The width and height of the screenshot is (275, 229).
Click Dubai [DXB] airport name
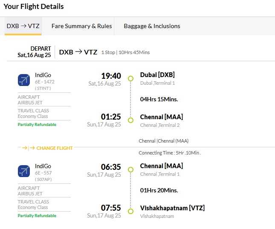click(x=157, y=75)
